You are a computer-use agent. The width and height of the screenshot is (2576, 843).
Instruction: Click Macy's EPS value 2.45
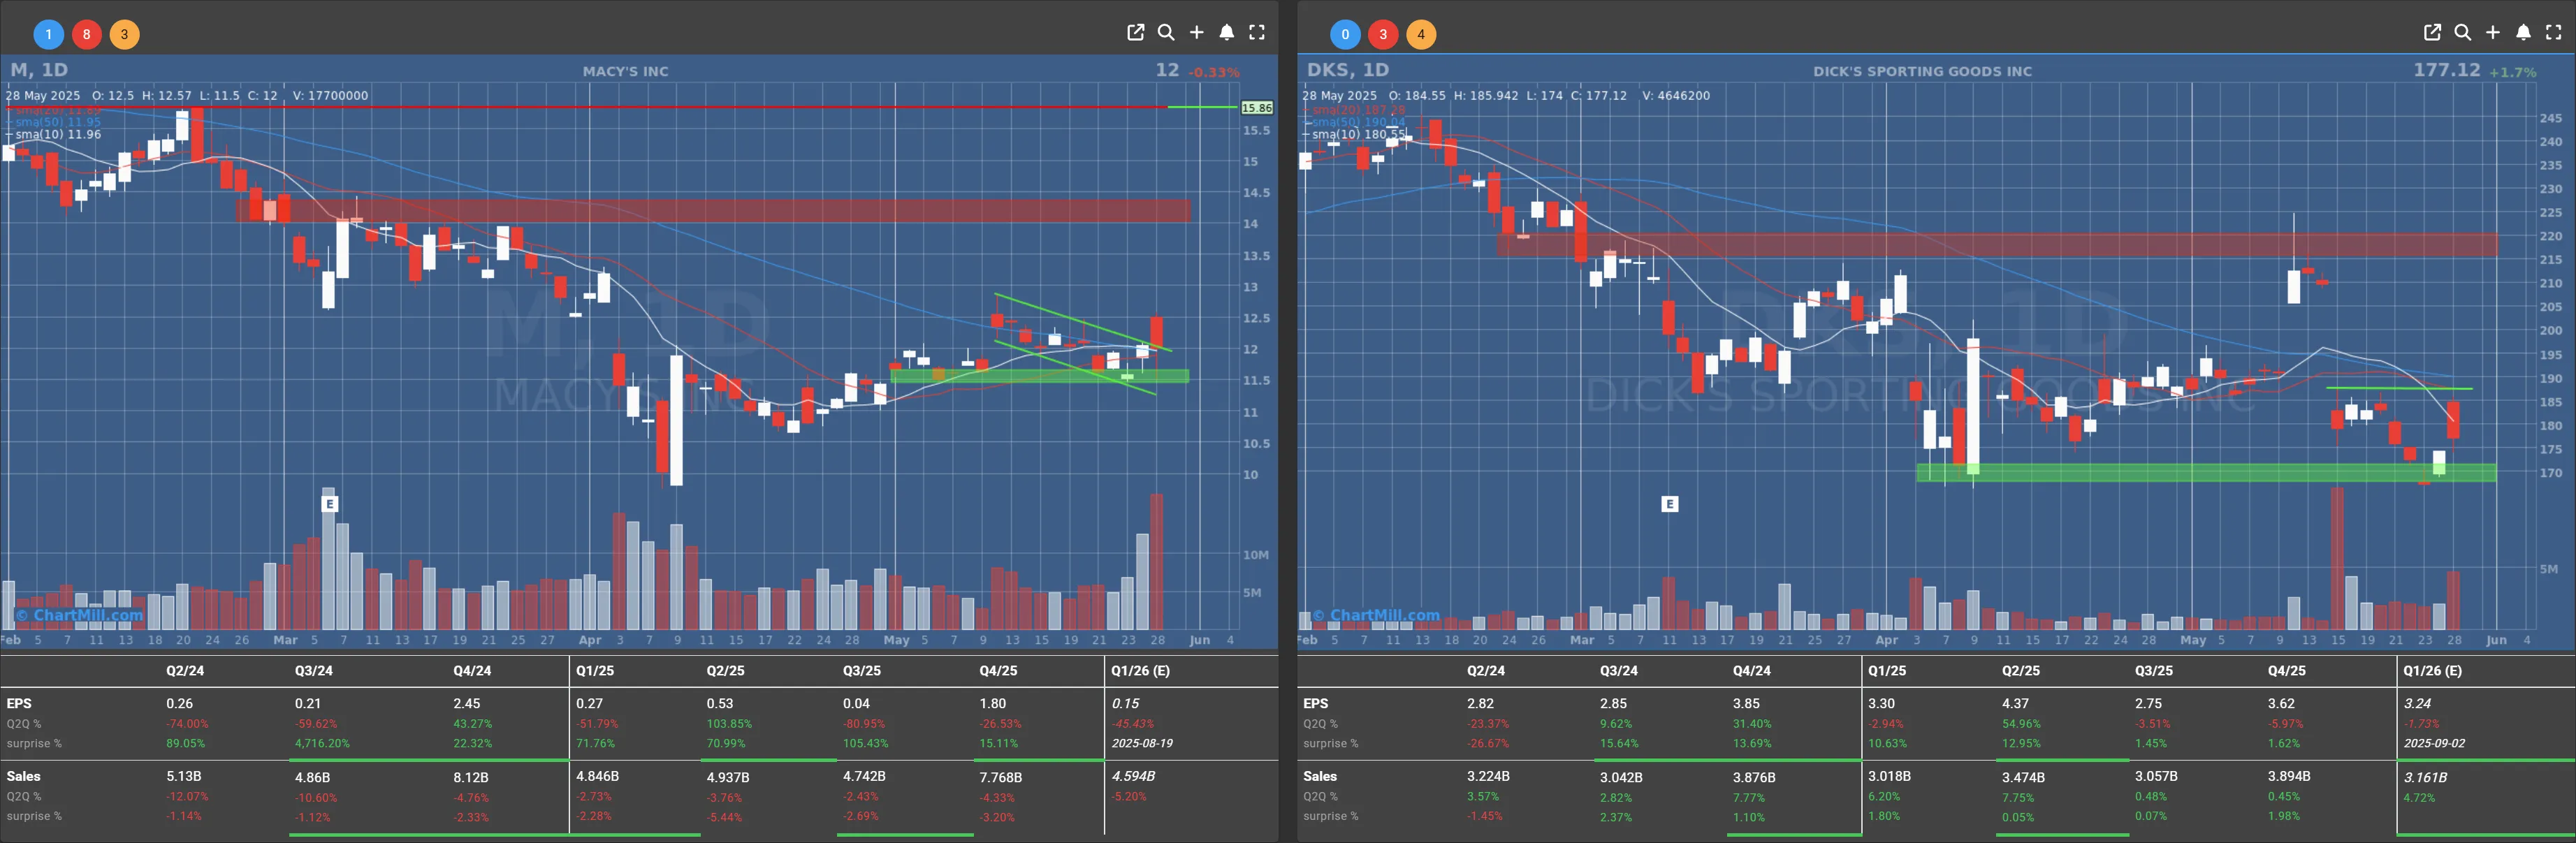coord(467,704)
